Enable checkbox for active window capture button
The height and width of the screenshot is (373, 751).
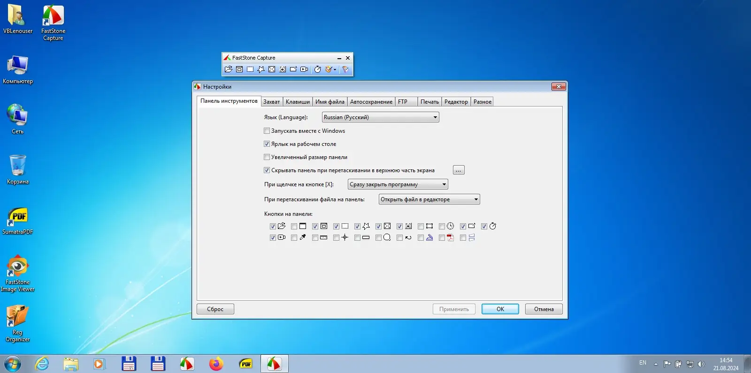tap(294, 226)
